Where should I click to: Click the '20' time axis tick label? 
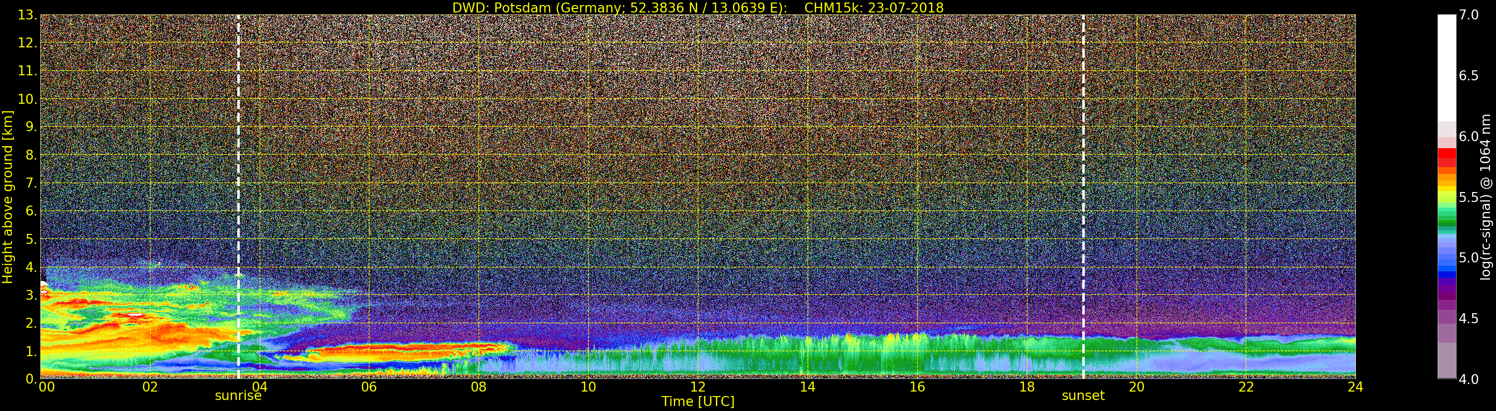(1136, 387)
